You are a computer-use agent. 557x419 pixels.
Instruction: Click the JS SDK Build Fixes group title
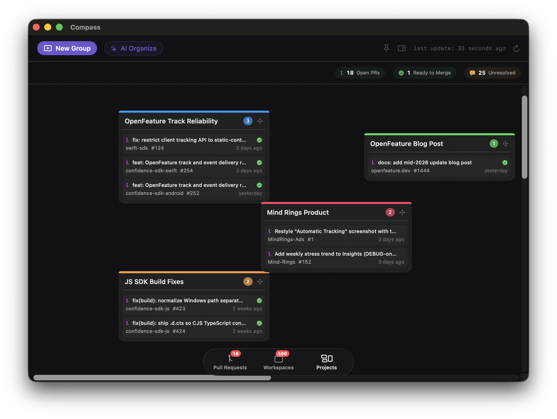click(154, 282)
